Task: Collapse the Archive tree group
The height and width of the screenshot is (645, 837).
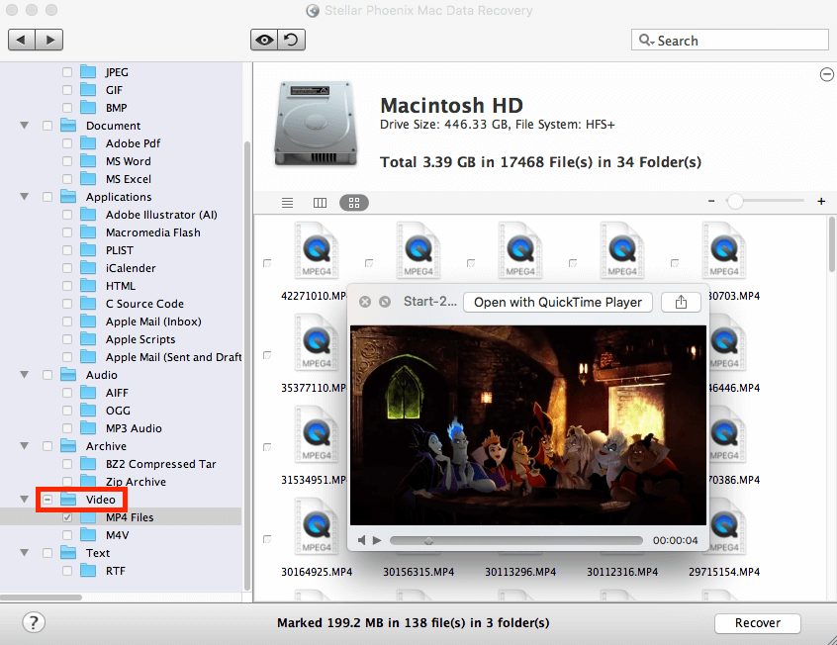Action: pyautogui.click(x=24, y=446)
